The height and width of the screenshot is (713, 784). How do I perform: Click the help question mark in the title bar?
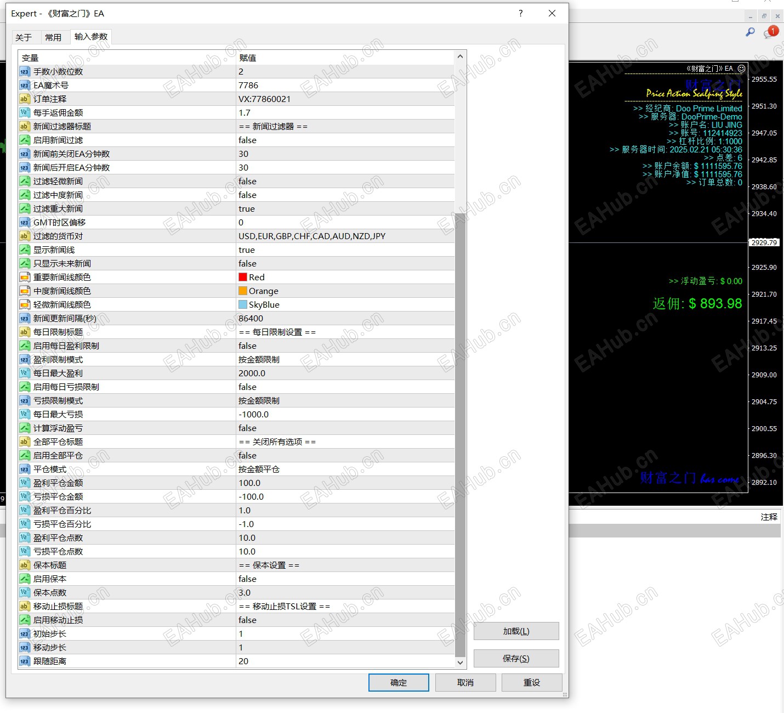coord(521,13)
